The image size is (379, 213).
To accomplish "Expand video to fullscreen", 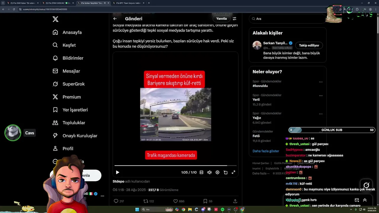I will (233, 172).
